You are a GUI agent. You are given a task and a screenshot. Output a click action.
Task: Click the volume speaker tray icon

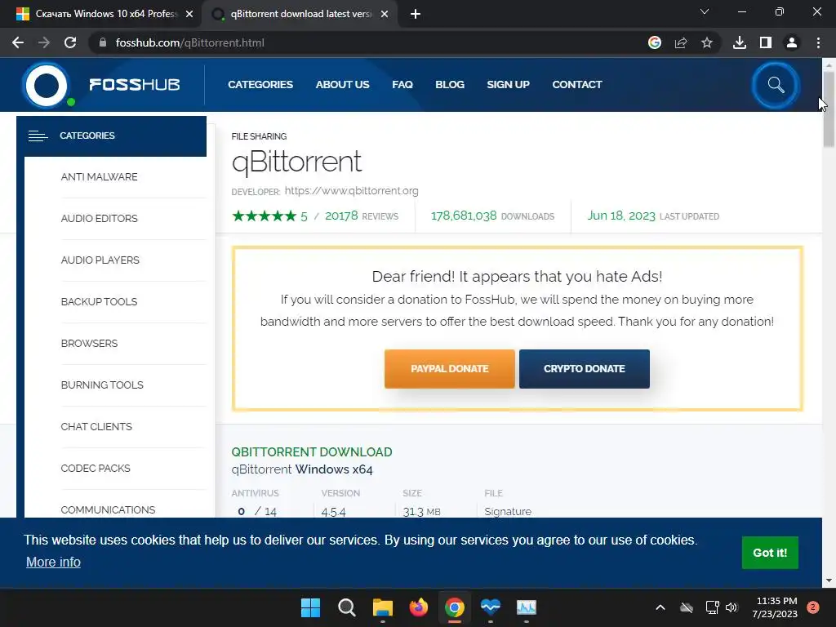731,607
